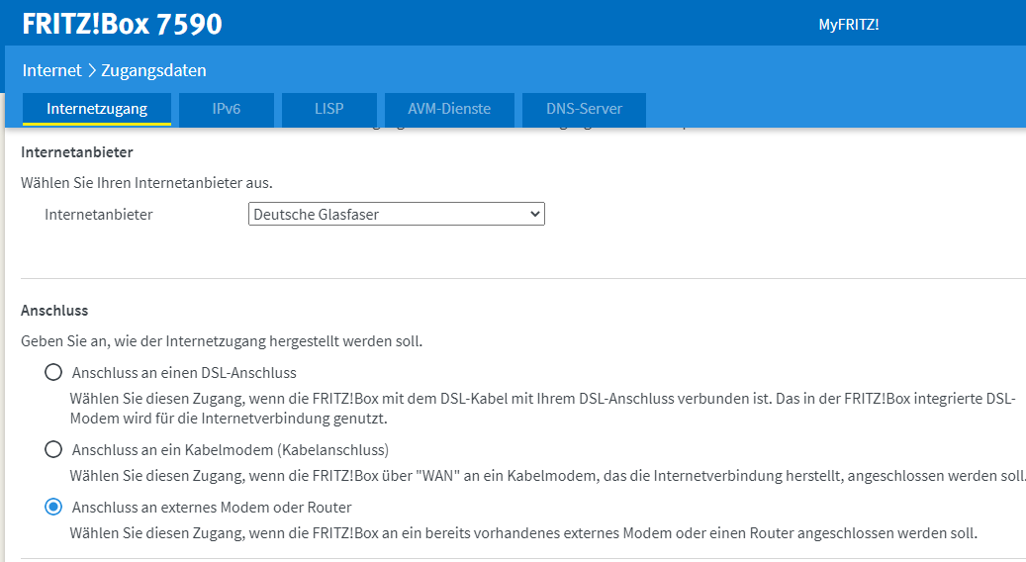Click the FRITZ!Box 7590 logo title
The height and width of the screenshot is (562, 1026).
[x=123, y=24]
